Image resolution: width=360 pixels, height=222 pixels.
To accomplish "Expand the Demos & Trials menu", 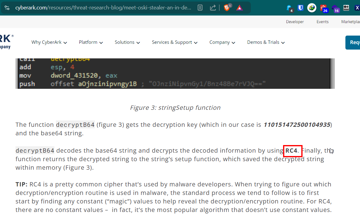I will tap(266, 42).
